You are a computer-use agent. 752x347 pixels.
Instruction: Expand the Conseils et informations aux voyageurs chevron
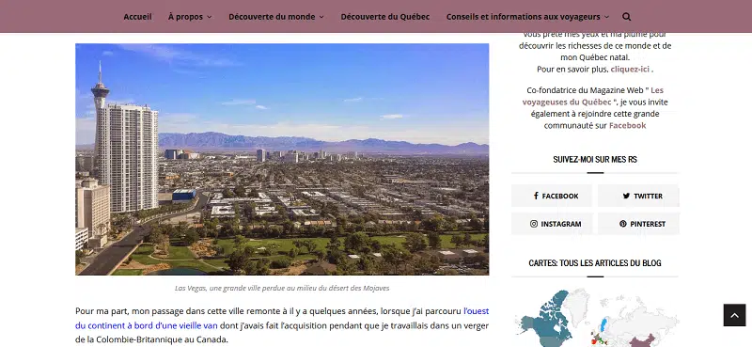coord(606,17)
